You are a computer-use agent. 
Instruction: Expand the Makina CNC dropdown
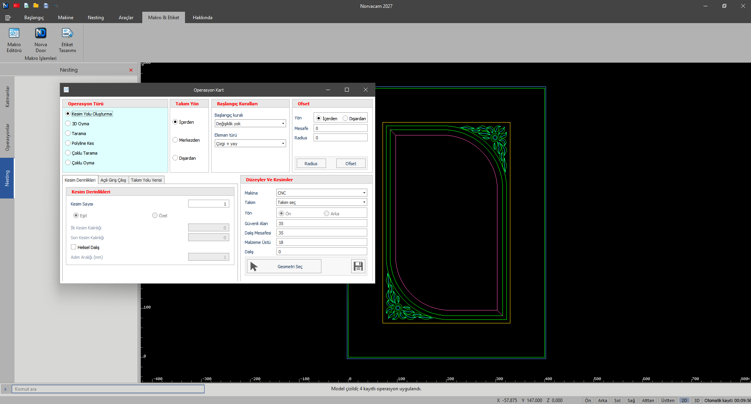coord(322,193)
